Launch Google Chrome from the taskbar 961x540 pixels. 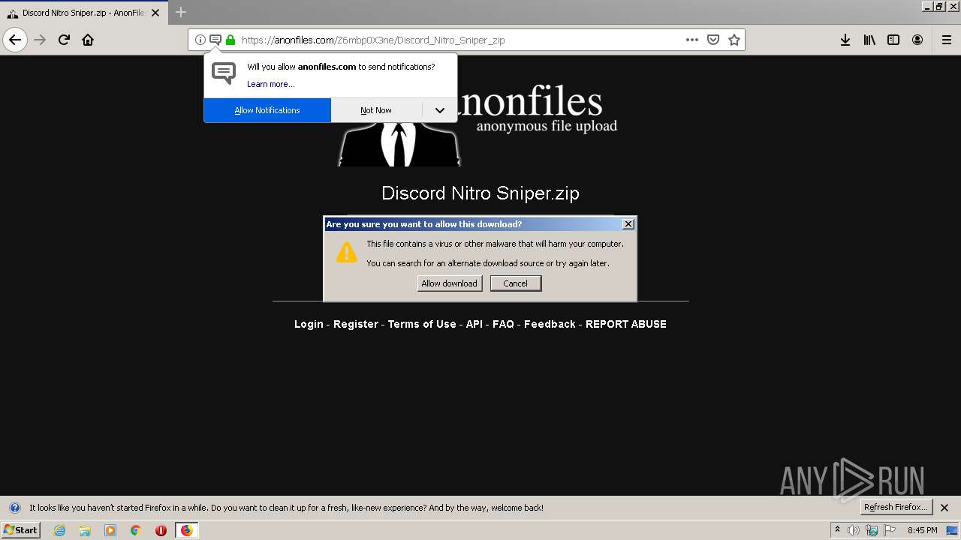tap(135, 530)
